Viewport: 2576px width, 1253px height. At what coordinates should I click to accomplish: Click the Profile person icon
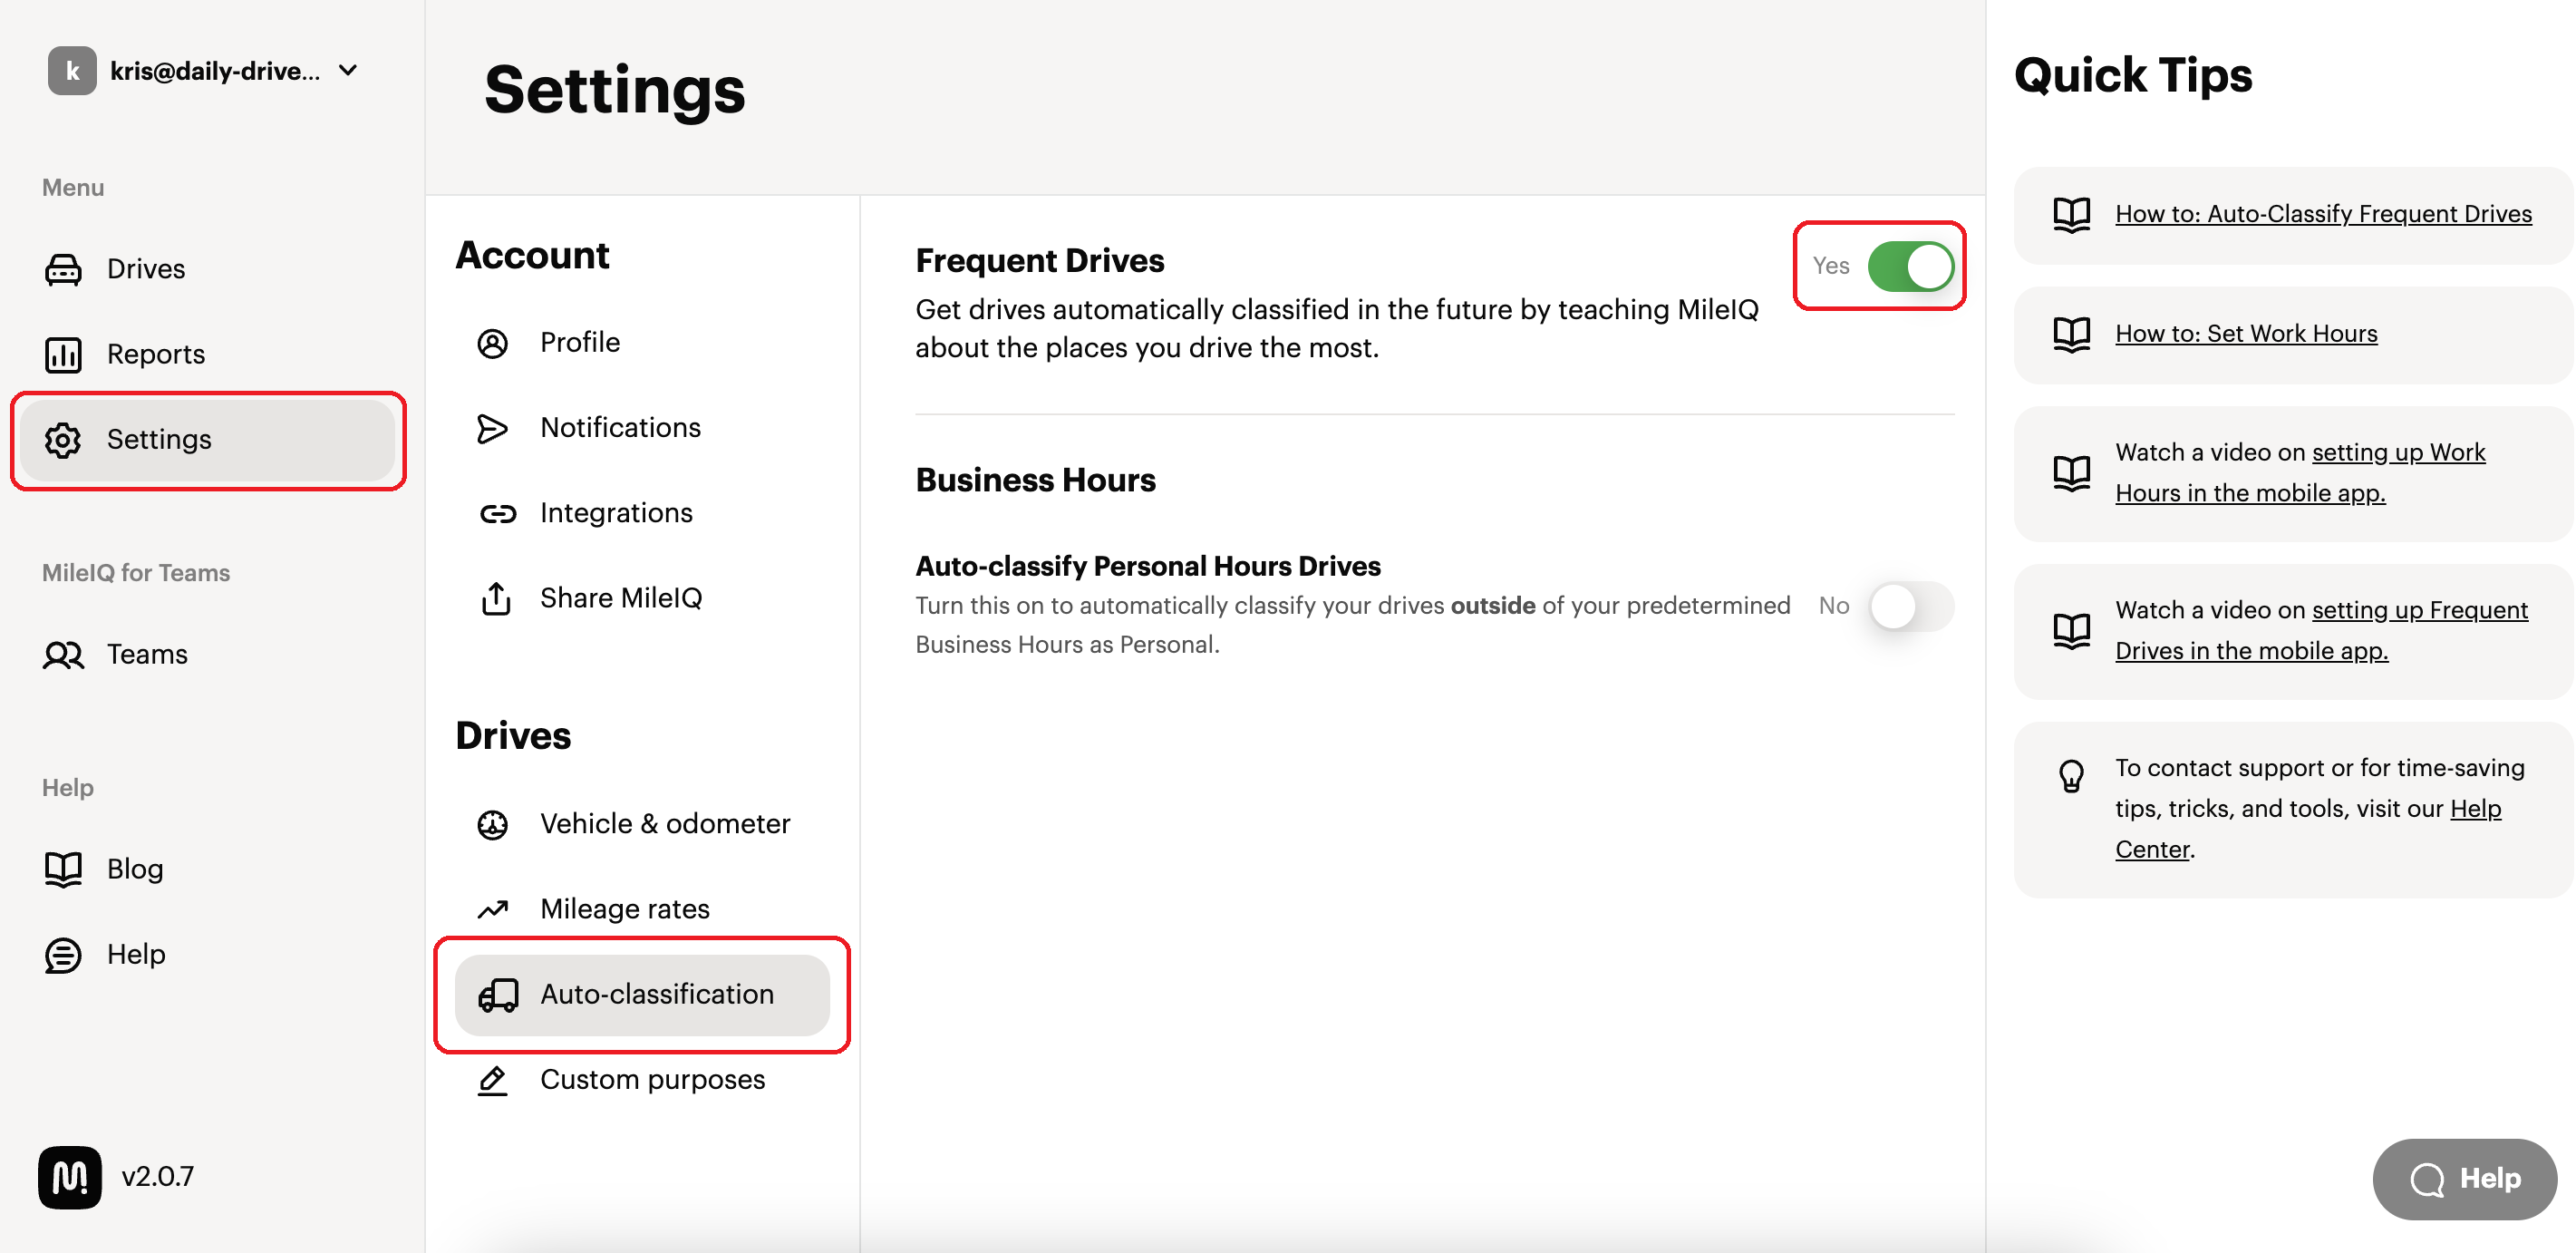pos(493,343)
